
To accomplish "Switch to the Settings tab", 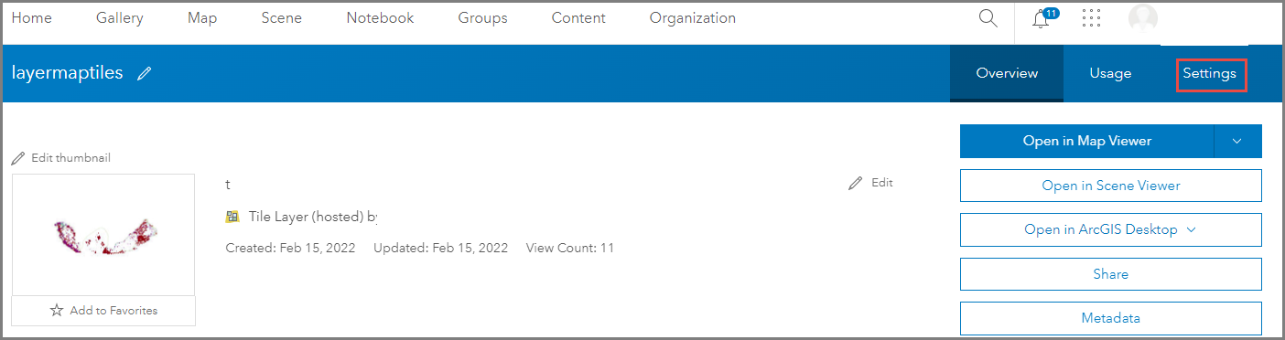I will (x=1209, y=73).
